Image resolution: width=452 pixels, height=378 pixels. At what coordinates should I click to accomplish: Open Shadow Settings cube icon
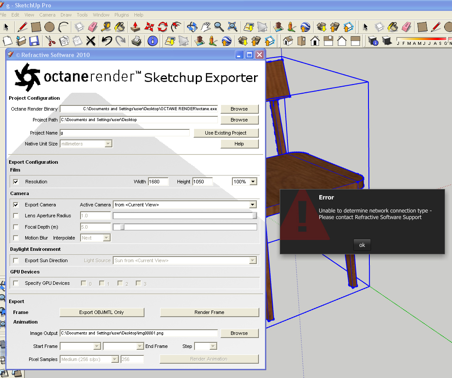tap(373, 40)
